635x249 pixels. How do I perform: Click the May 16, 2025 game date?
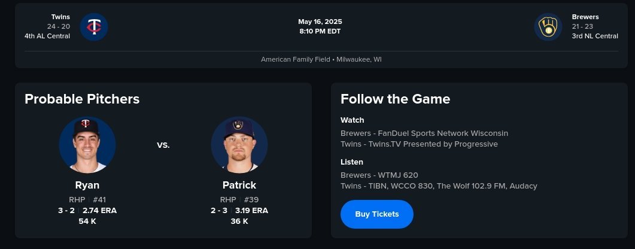320,22
